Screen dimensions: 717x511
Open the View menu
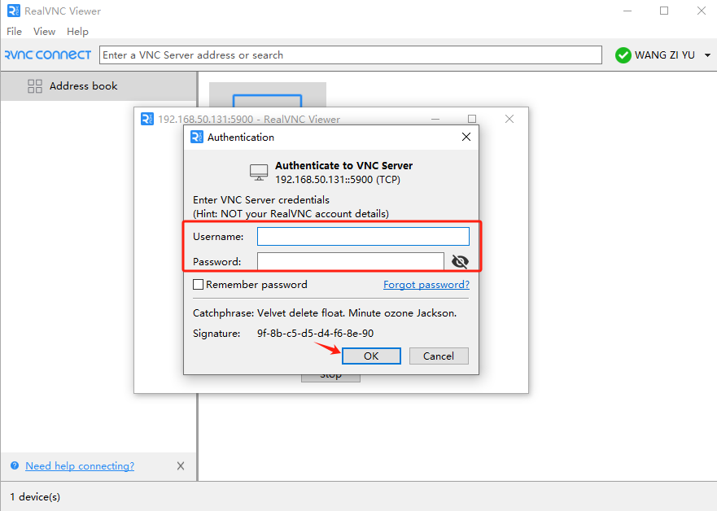pos(45,32)
